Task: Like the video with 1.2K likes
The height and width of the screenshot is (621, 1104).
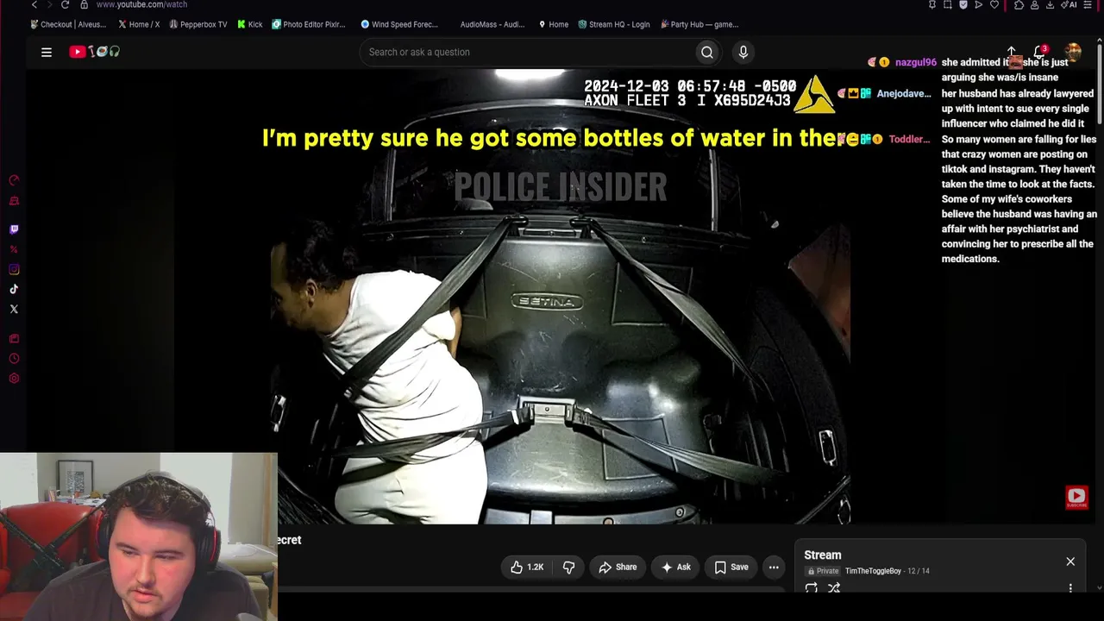Action: pos(527,567)
